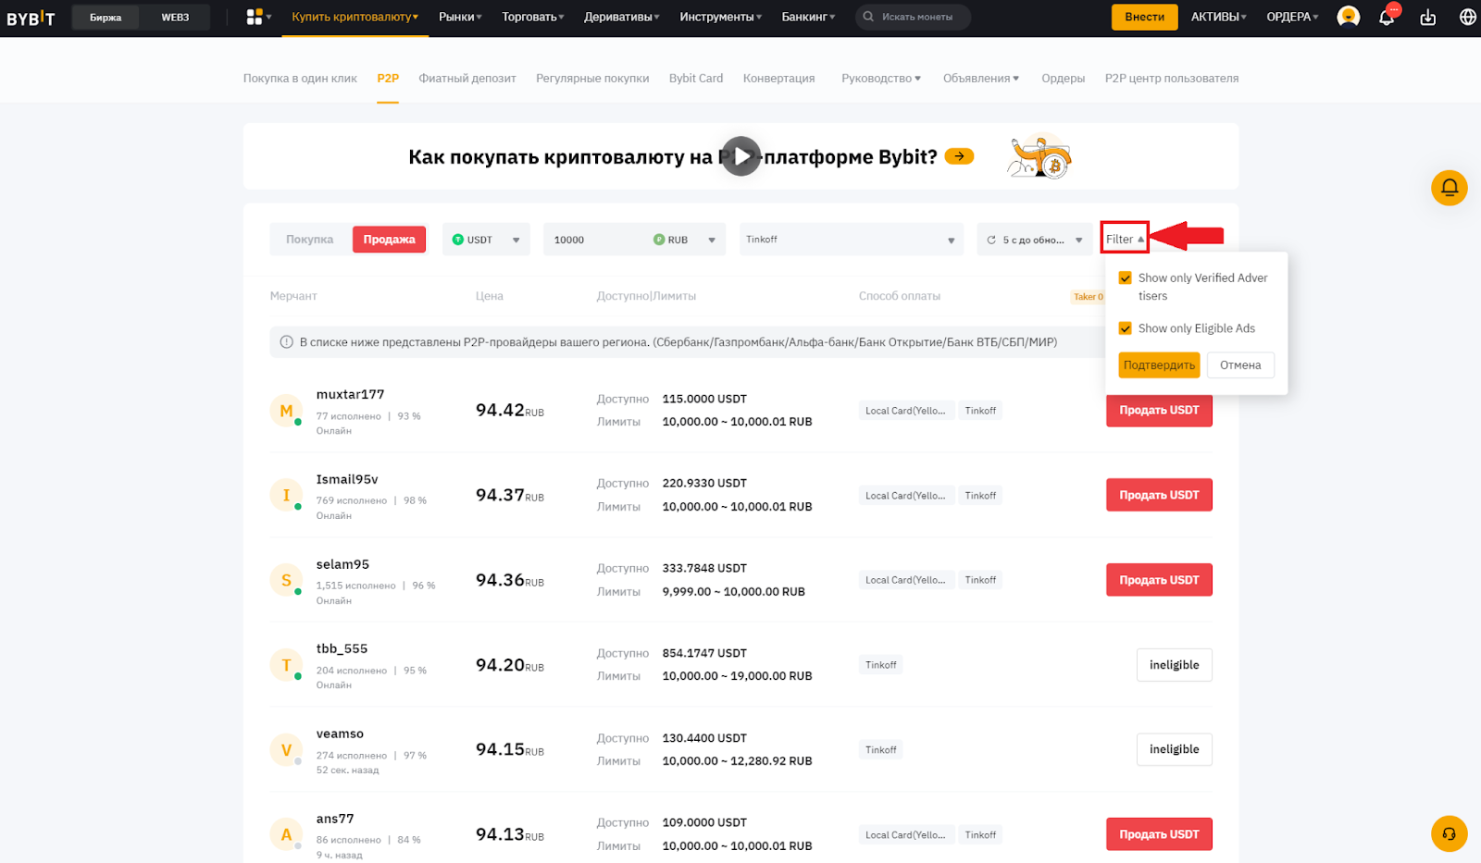
Task: Open the Tinkoff payment method dropdown
Action: 851,240
